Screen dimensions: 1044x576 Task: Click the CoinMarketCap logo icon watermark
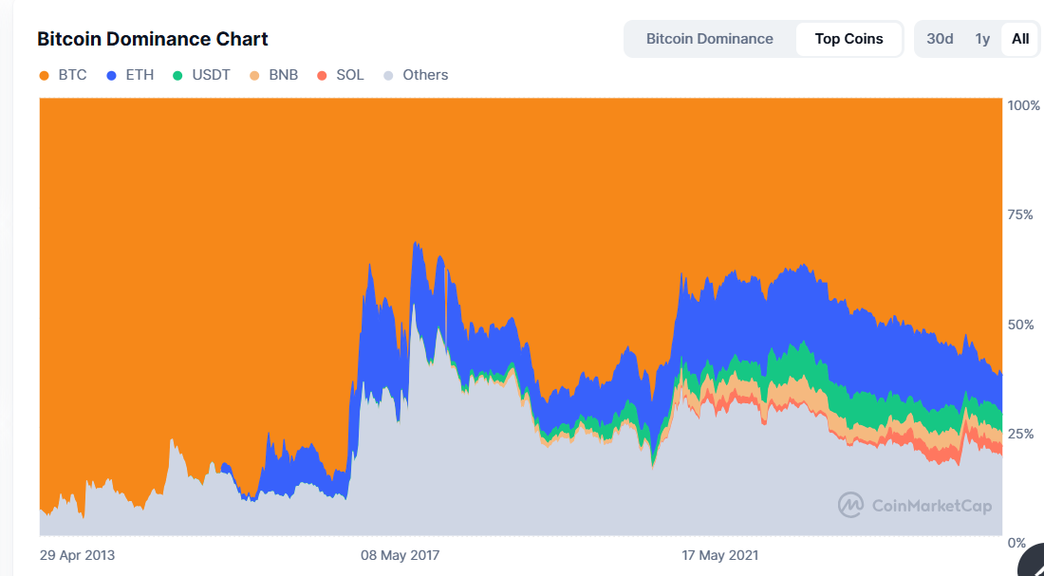click(850, 505)
